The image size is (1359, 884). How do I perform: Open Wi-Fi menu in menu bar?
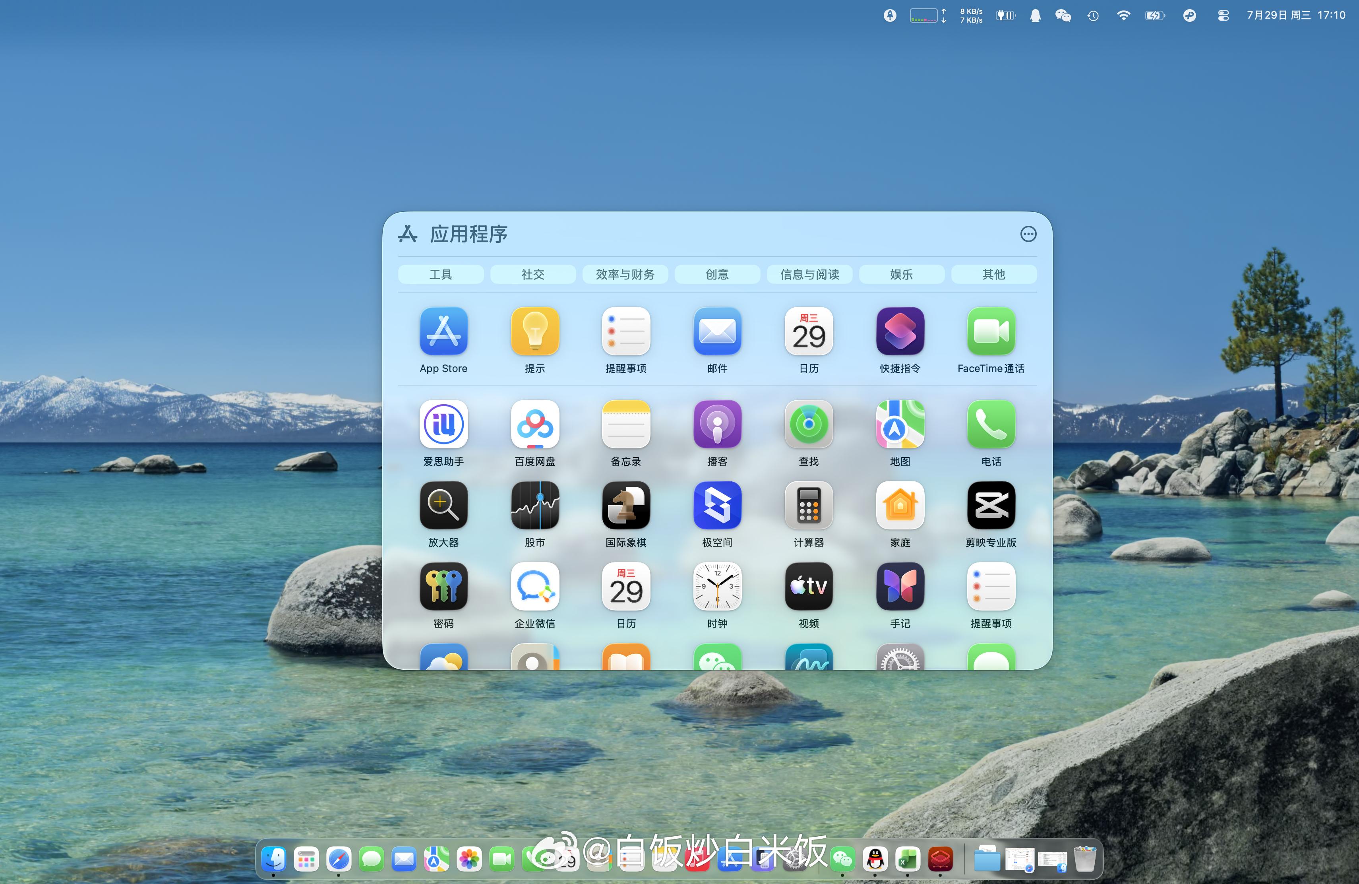click(1123, 16)
